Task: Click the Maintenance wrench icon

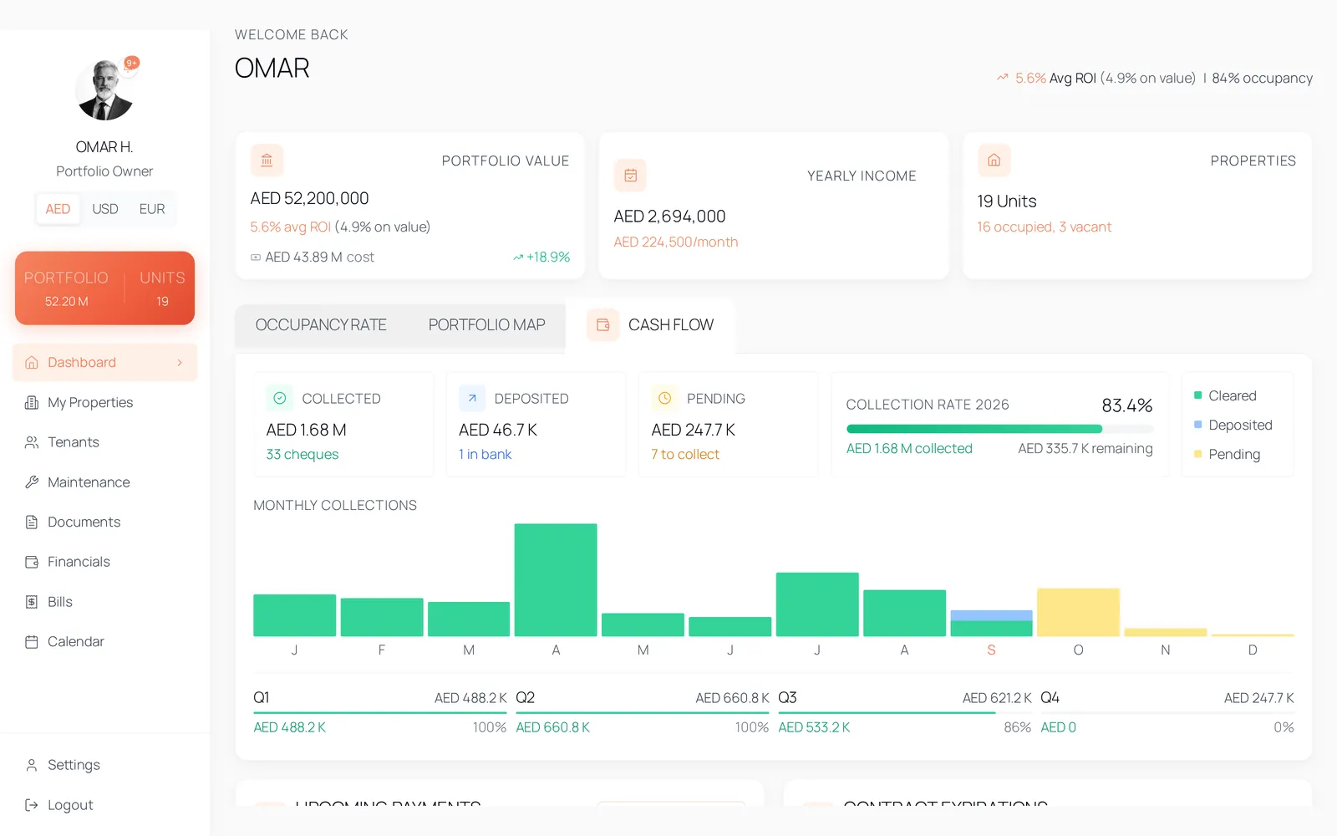Action: coord(32,482)
